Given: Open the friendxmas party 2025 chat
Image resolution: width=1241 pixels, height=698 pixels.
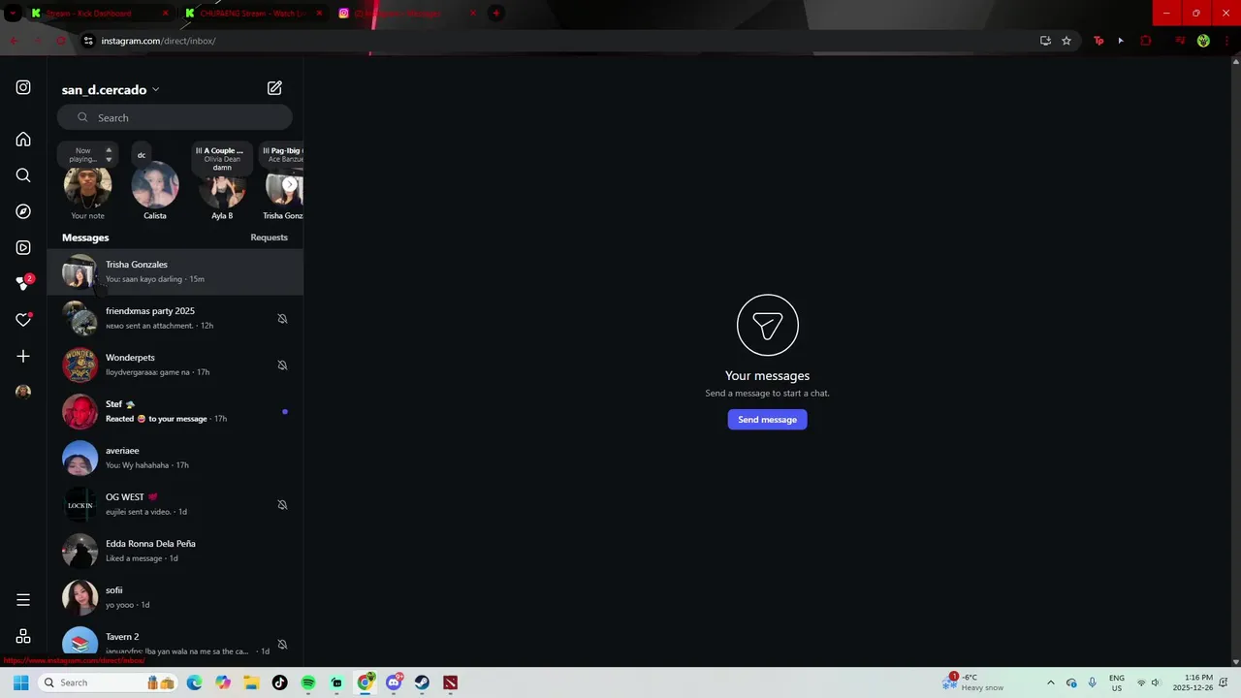Looking at the screenshot, I should point(175,318).
